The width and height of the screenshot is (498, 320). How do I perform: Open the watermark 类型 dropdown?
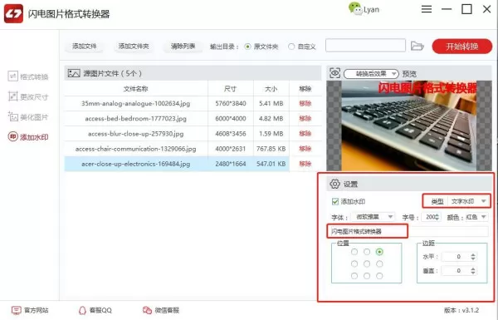pyautogui.click(x=468, y=201)
